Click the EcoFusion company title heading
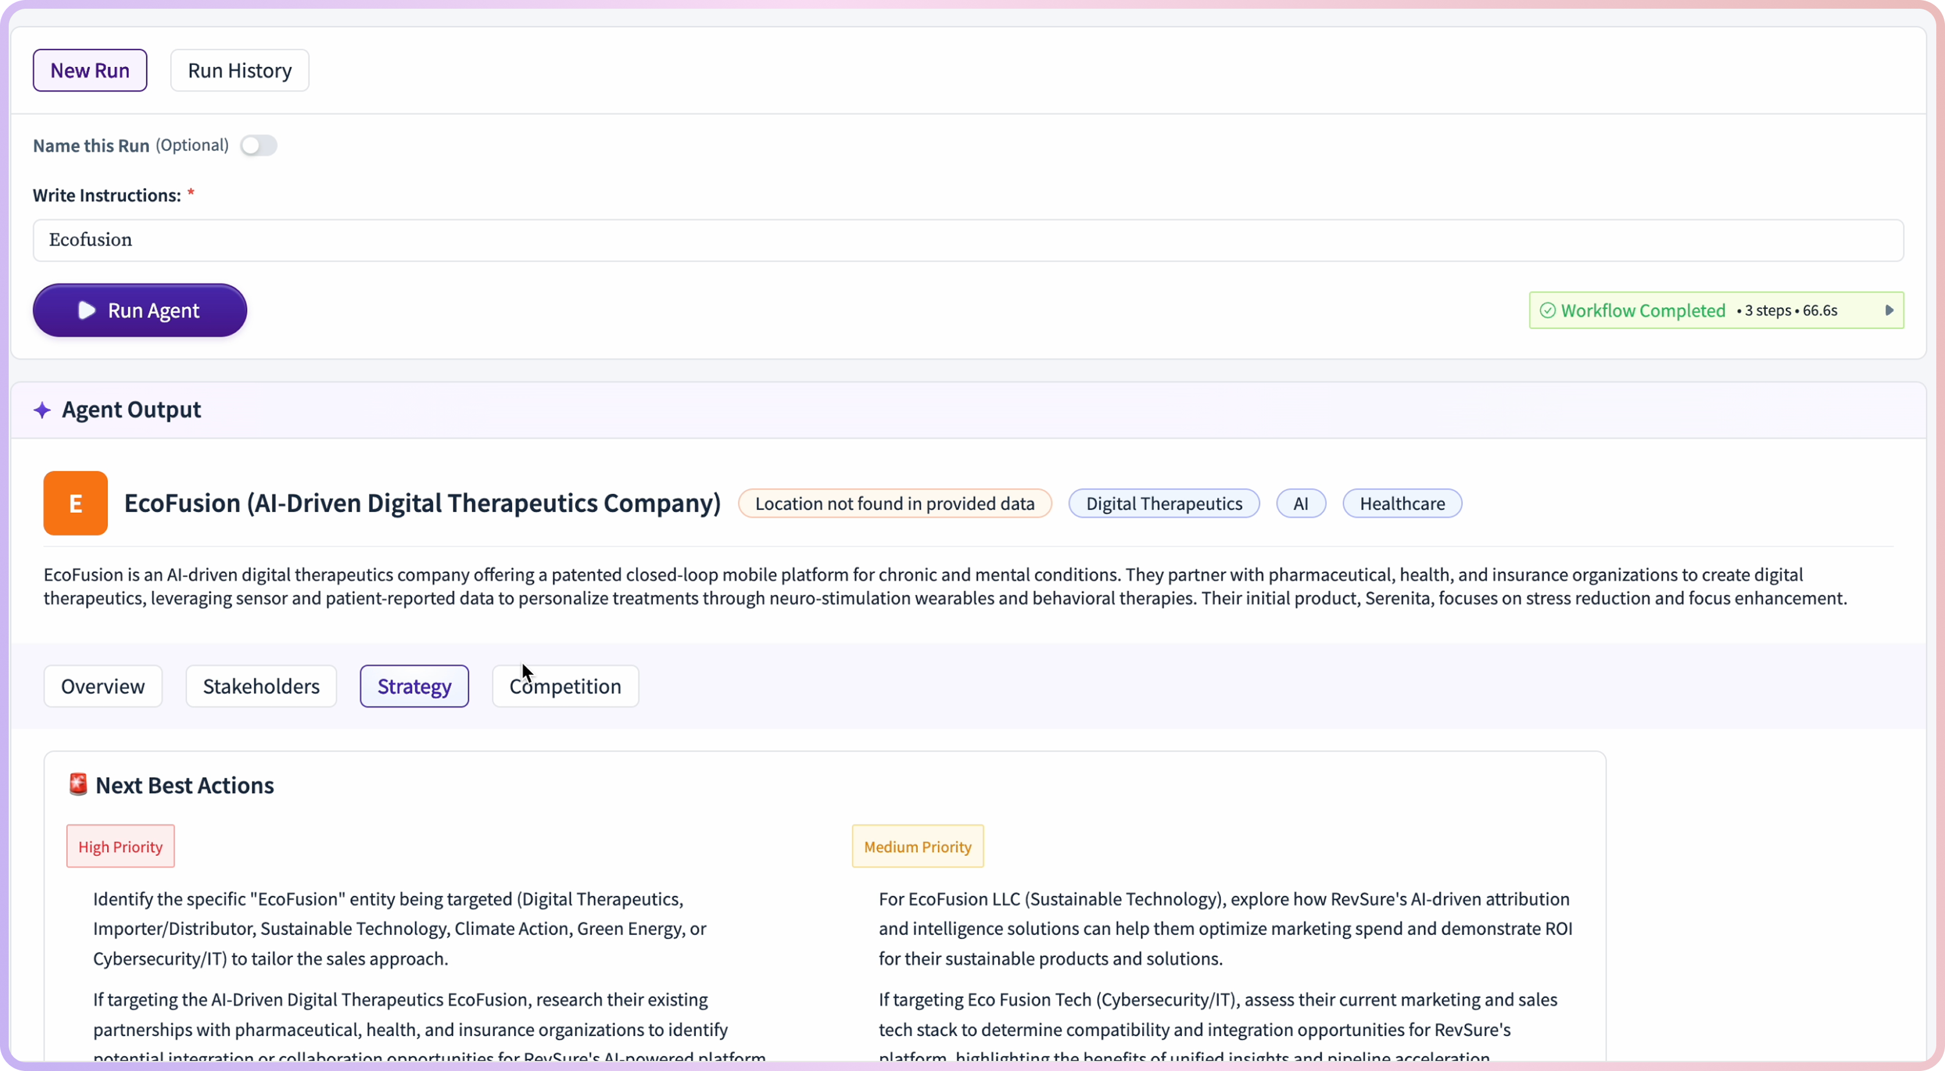This screenshot has height=1071, width=1945. 422,502
